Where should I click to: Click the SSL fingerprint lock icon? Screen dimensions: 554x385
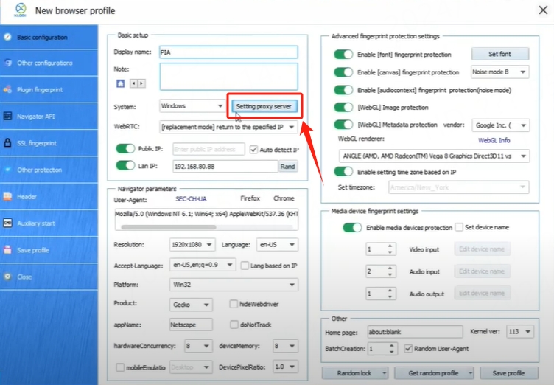(x=7, y=142)
